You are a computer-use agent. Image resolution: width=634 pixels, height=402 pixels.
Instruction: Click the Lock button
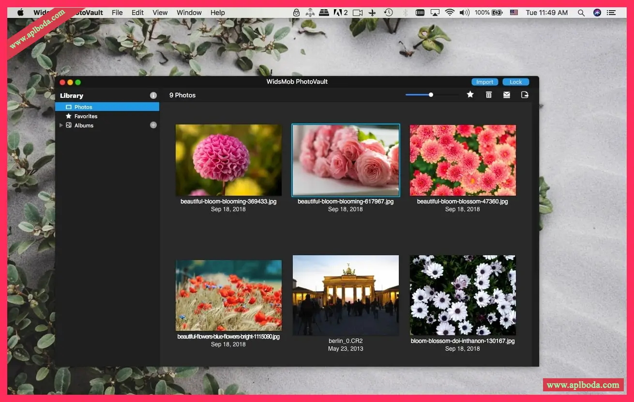point(516,82)
